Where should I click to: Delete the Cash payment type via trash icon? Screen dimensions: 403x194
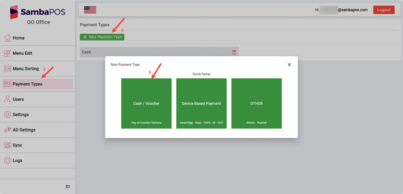(234, 52)
